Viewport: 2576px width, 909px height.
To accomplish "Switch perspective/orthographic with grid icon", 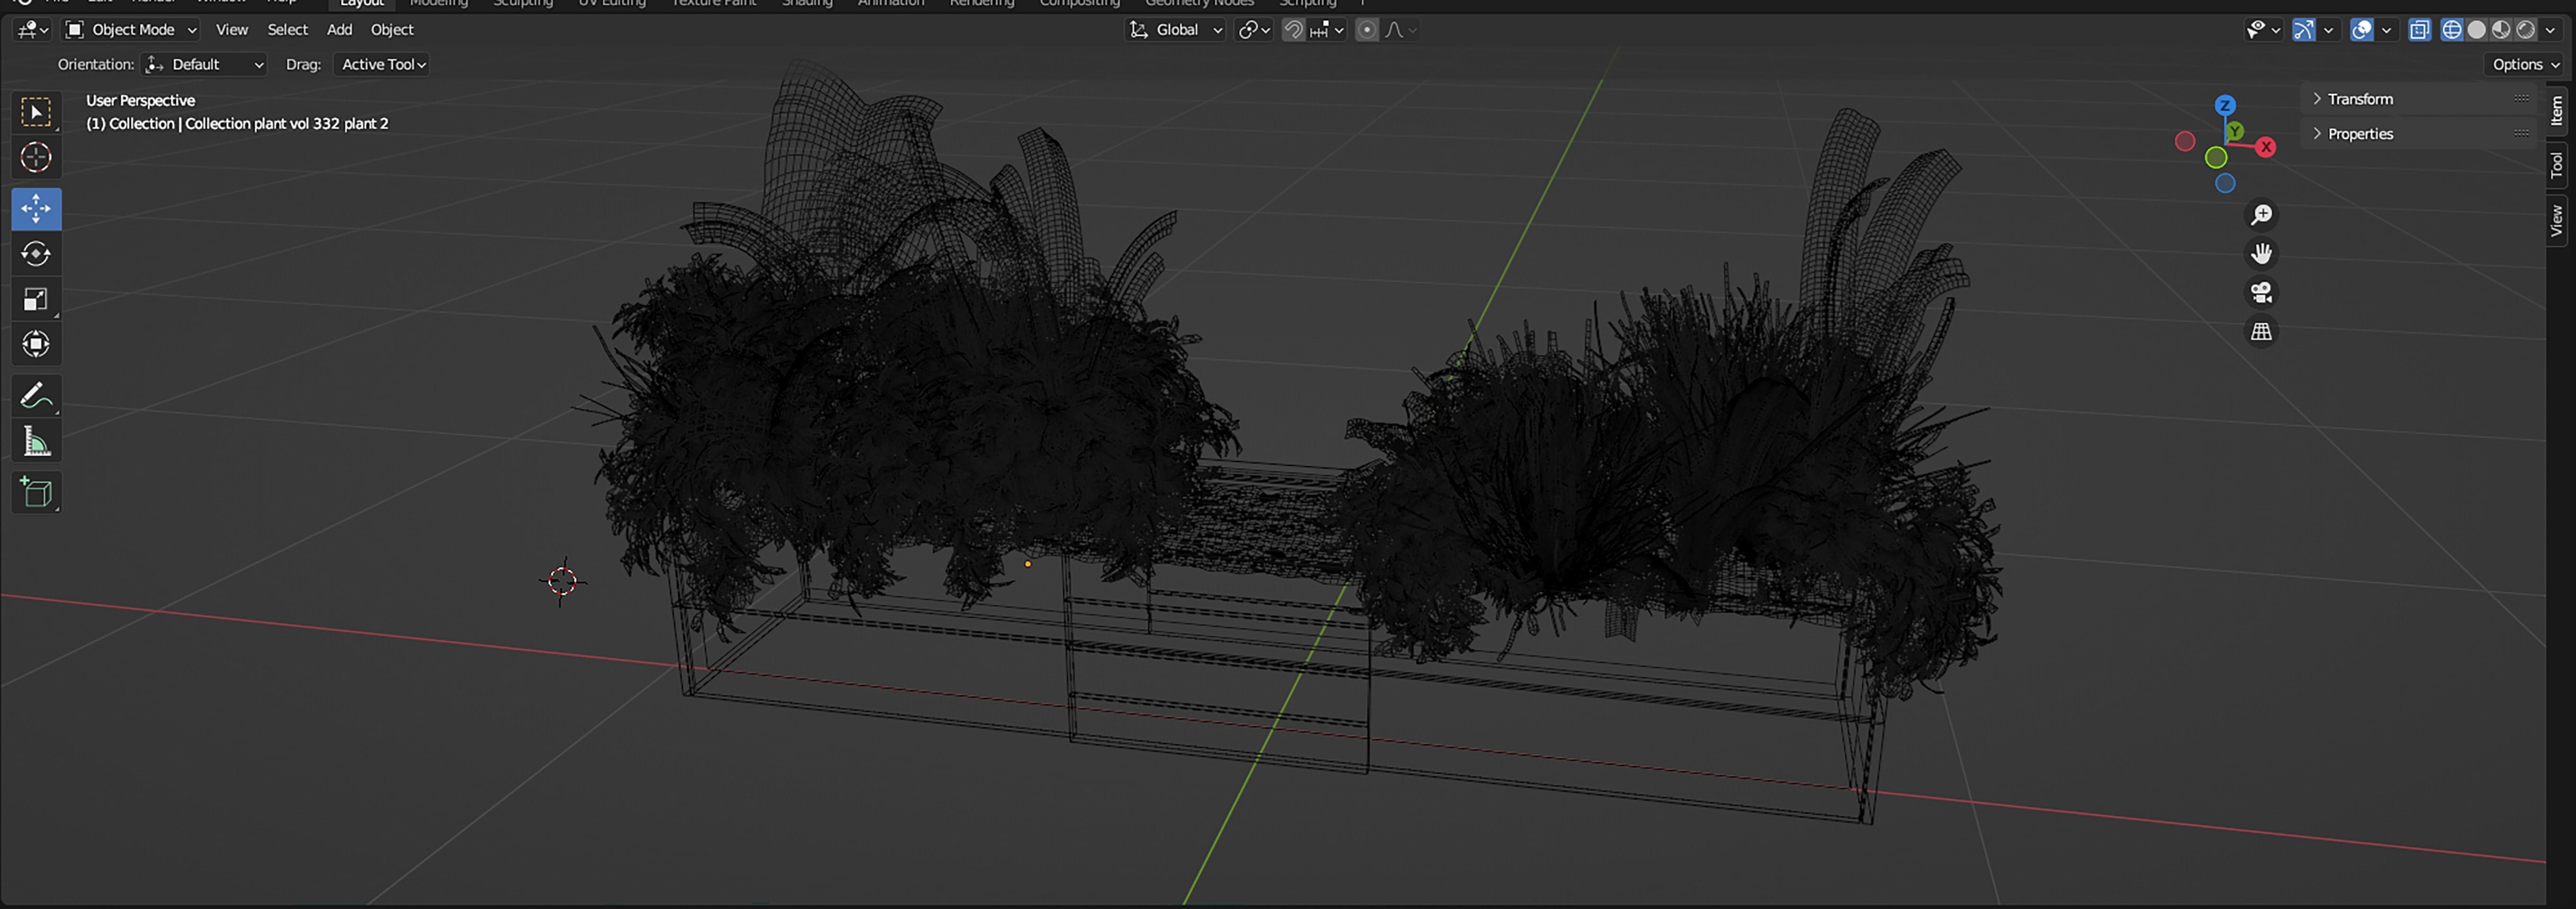I will pos(2261,331).
